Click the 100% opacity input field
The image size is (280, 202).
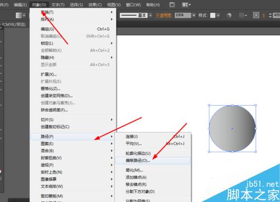[183, 15]
